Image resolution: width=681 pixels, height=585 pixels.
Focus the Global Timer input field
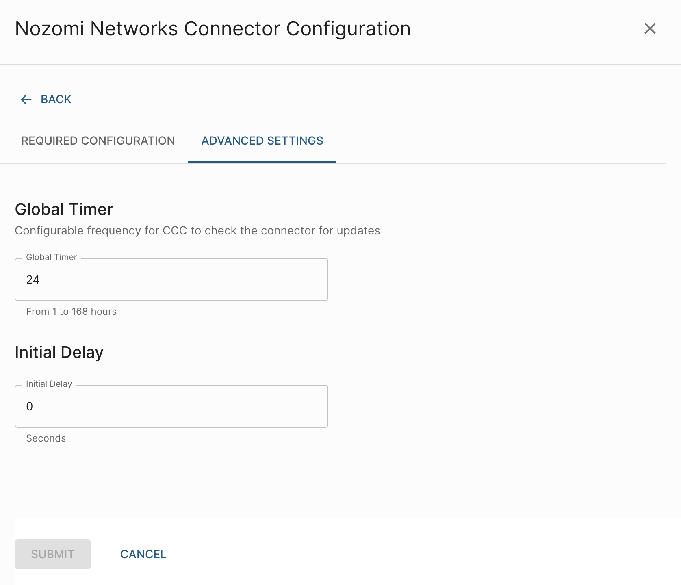(x=171, y=279)
